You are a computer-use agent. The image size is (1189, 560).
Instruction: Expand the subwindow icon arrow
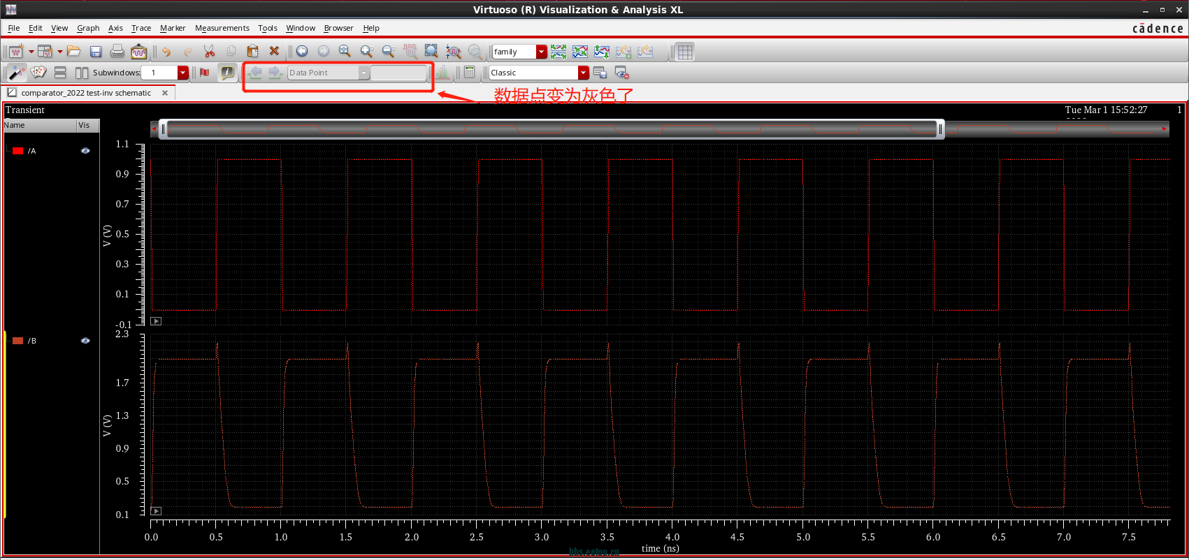(x=59, y=52)
